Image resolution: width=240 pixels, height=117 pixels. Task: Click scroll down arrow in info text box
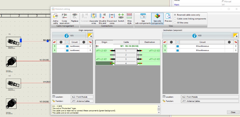[x=159, y=112]
